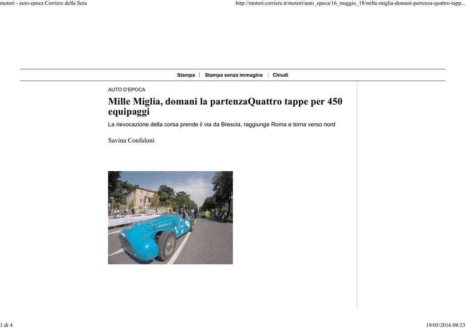The height and width of the screenshot is (329, 466).
Task: Click the Mille Miglia article headline
Action: [225, 106]
